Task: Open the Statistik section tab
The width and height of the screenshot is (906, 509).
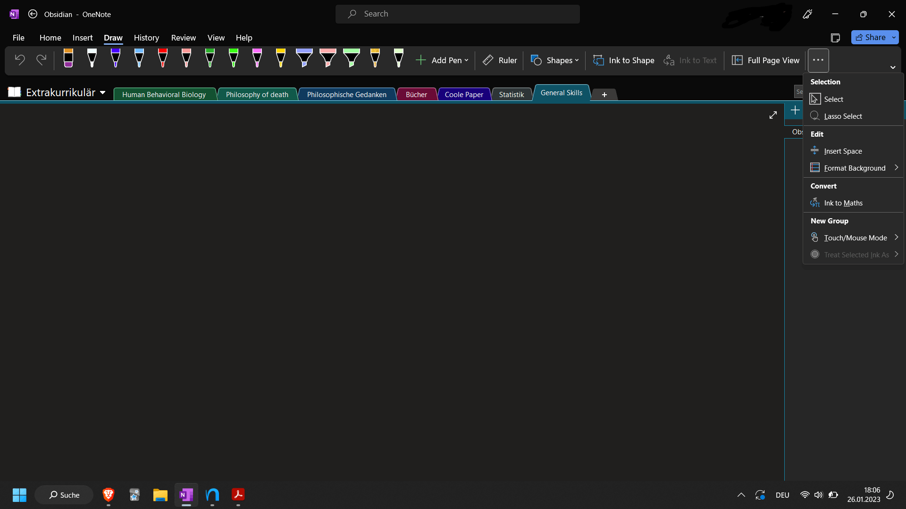Action: tap(511, 95)
